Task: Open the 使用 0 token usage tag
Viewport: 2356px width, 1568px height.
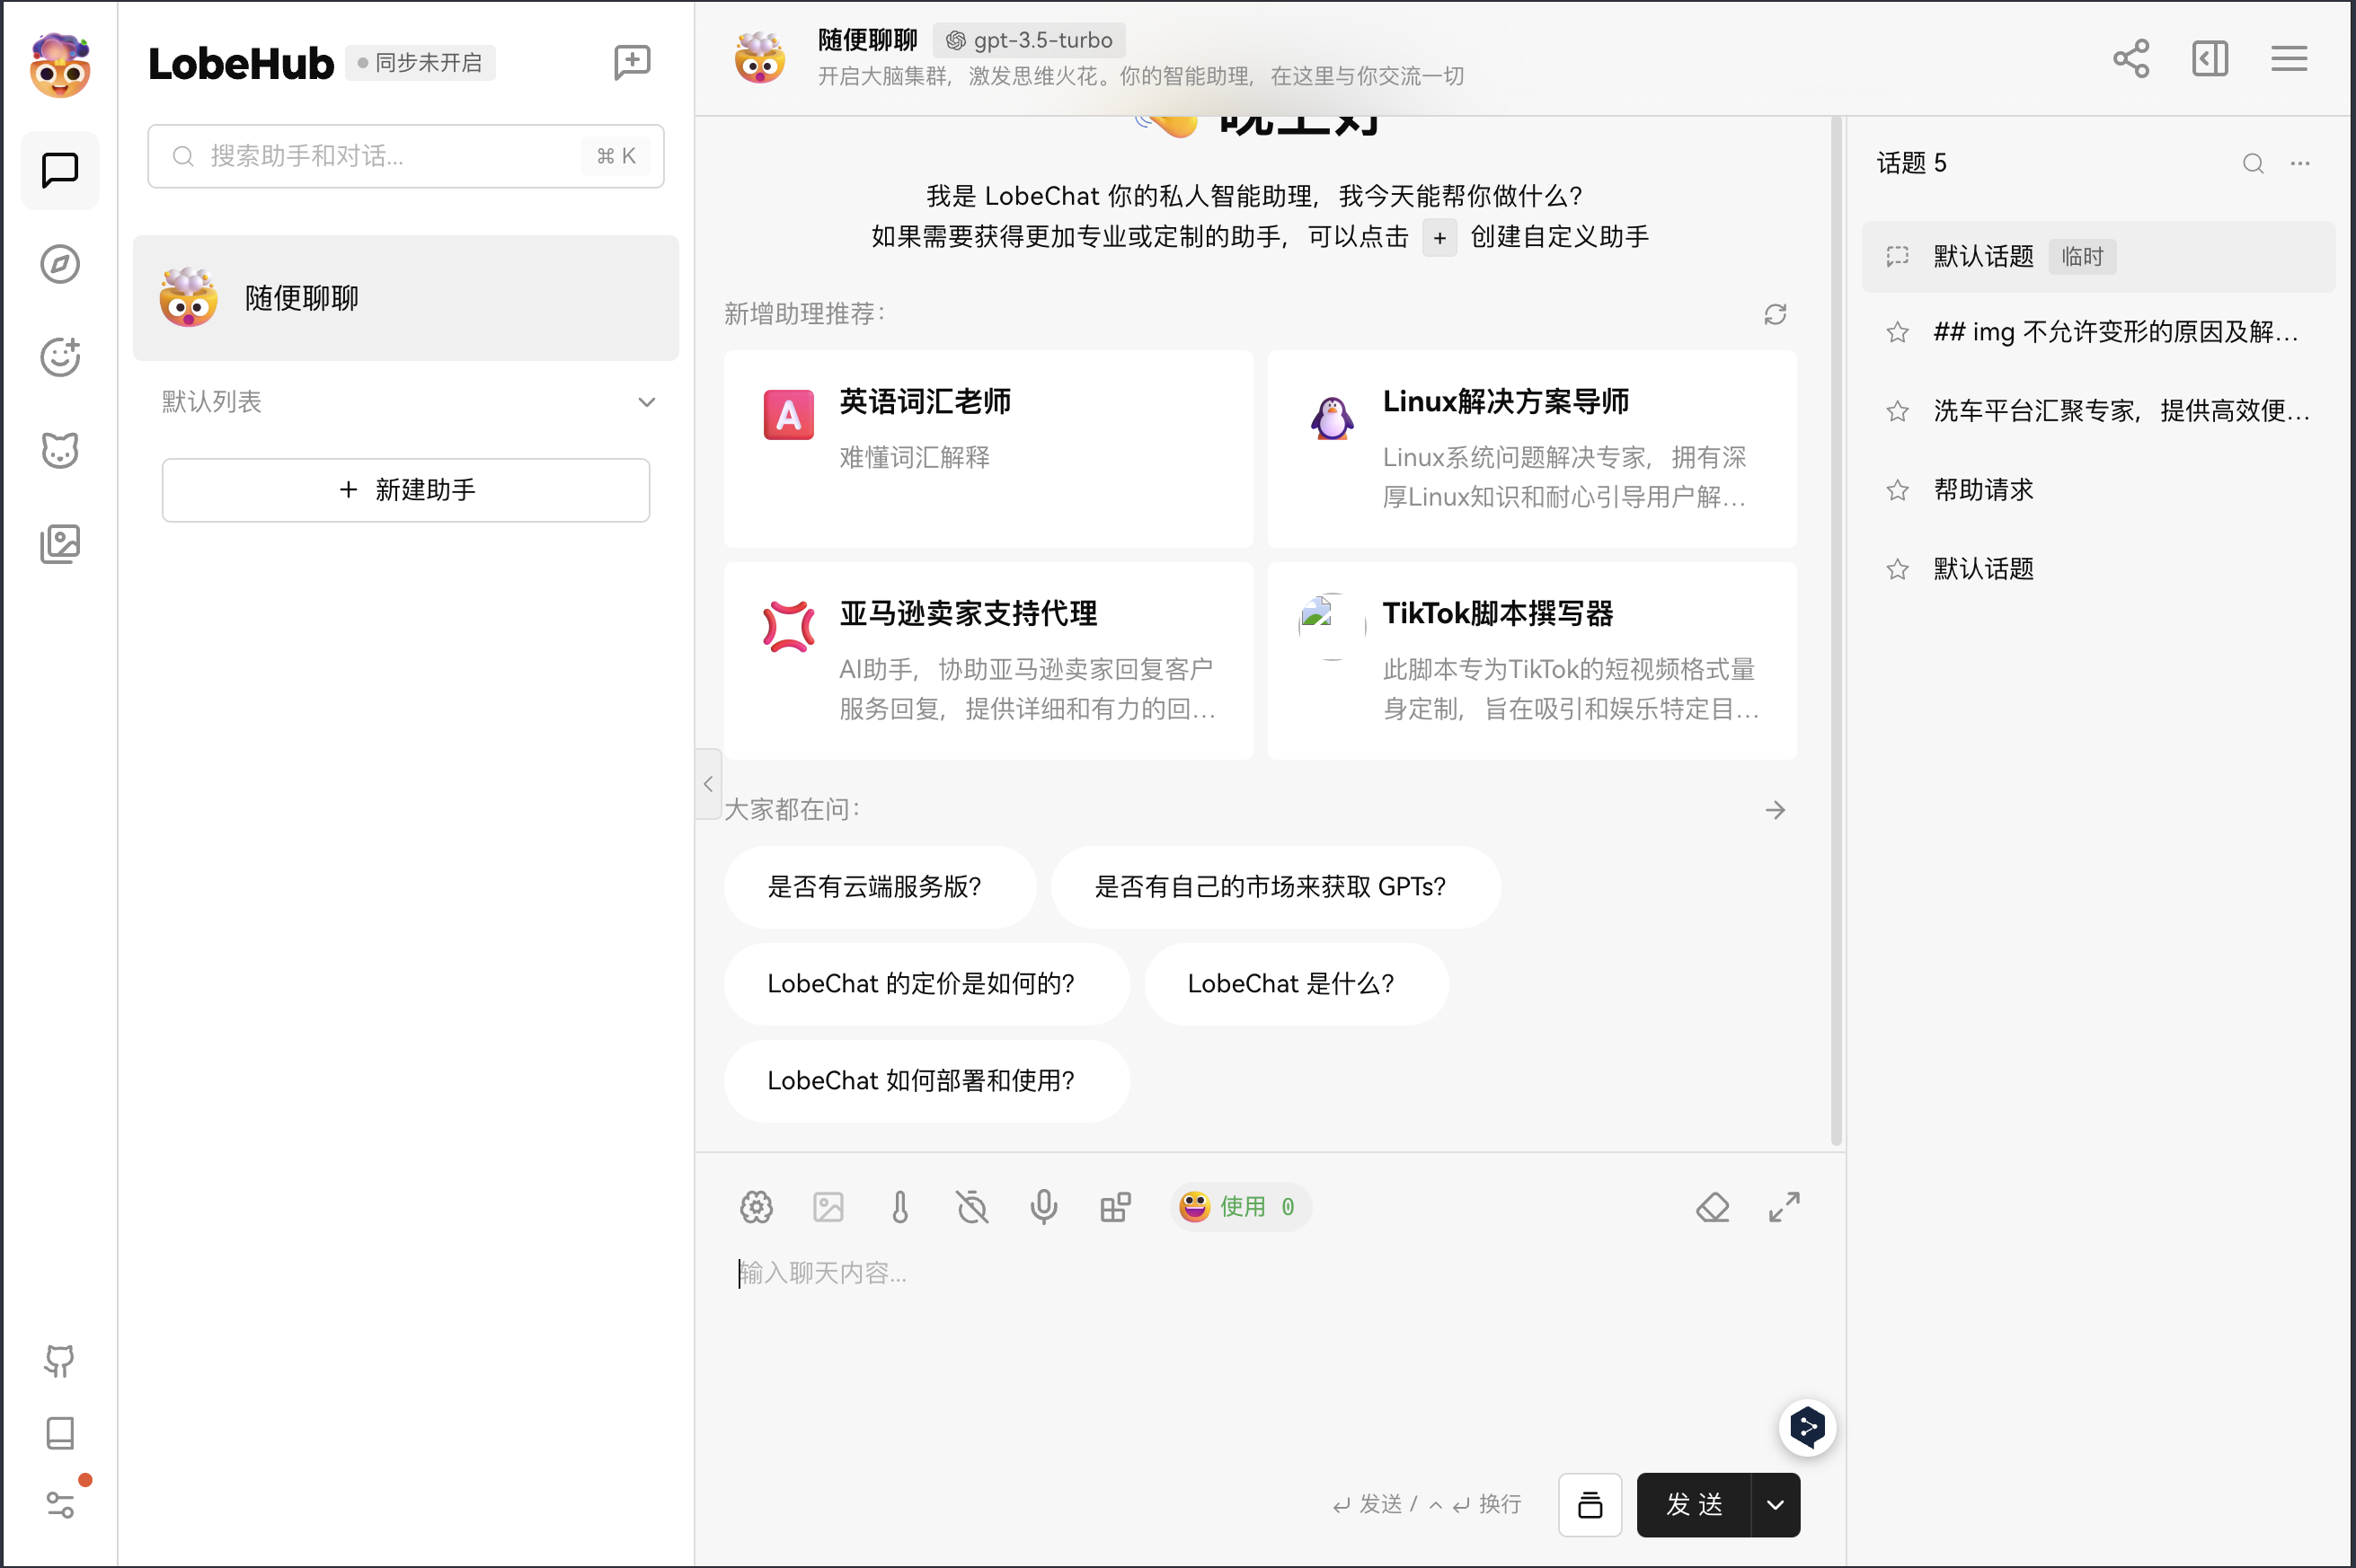Action: point(1241,1207)
